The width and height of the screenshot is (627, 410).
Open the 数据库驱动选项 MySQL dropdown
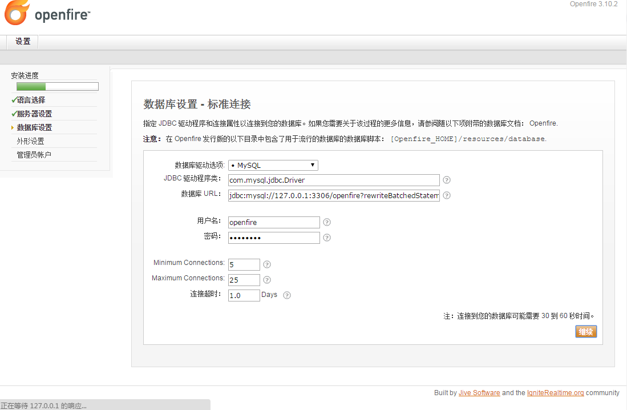(273, 166)
